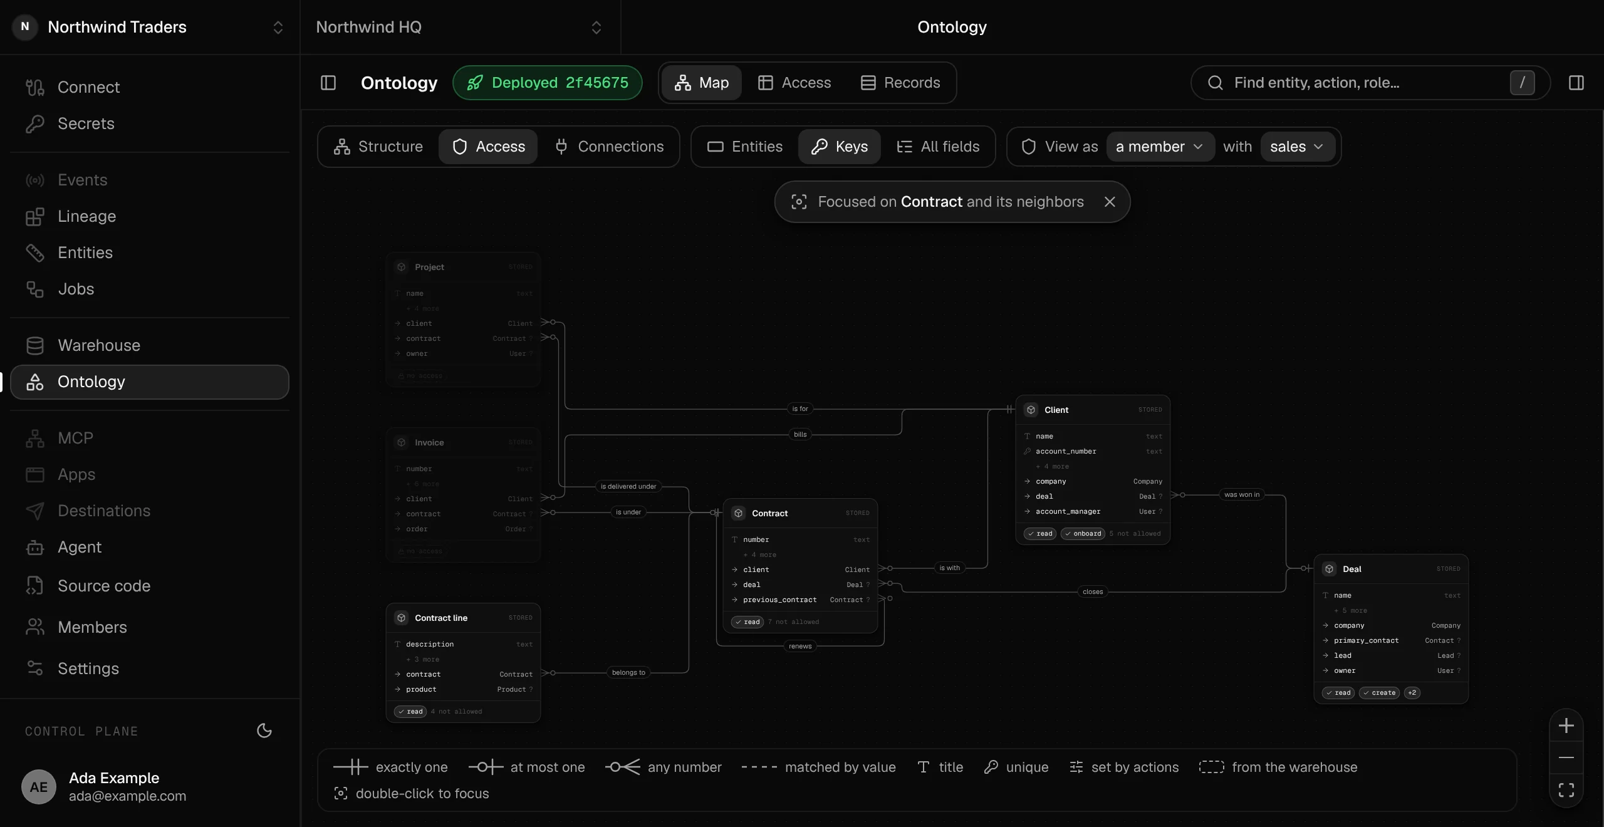1604x827 pixels.
Task: Open Source code in the sidebar
Action: [x=150, y=586]
